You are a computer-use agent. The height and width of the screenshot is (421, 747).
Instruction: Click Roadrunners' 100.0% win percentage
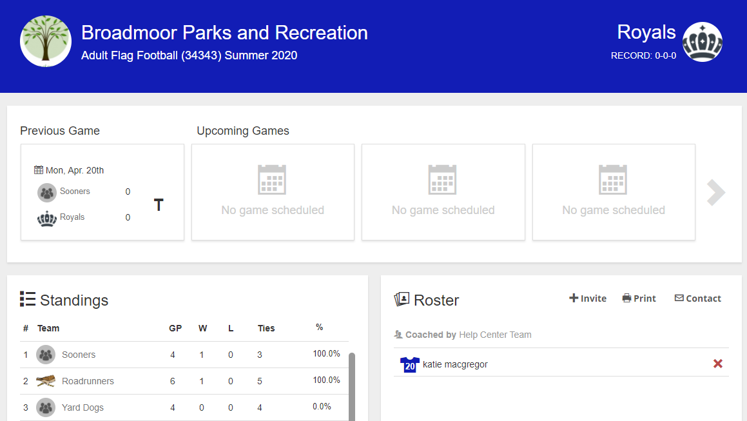pyautogui.click(x=326, y=380)
